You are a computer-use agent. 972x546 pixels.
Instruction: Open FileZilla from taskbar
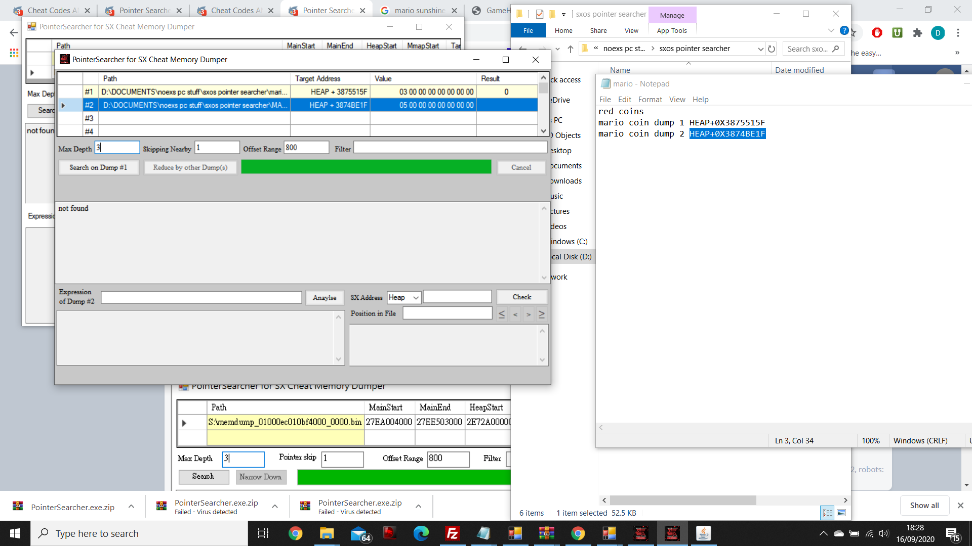(452, 533)
